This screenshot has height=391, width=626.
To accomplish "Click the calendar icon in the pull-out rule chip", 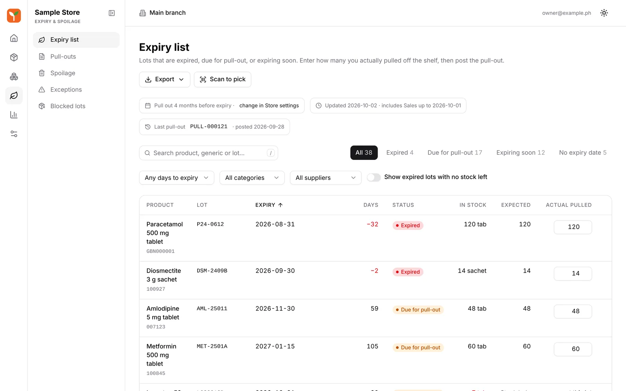I will pyautogui.click(x=148, y=106).
